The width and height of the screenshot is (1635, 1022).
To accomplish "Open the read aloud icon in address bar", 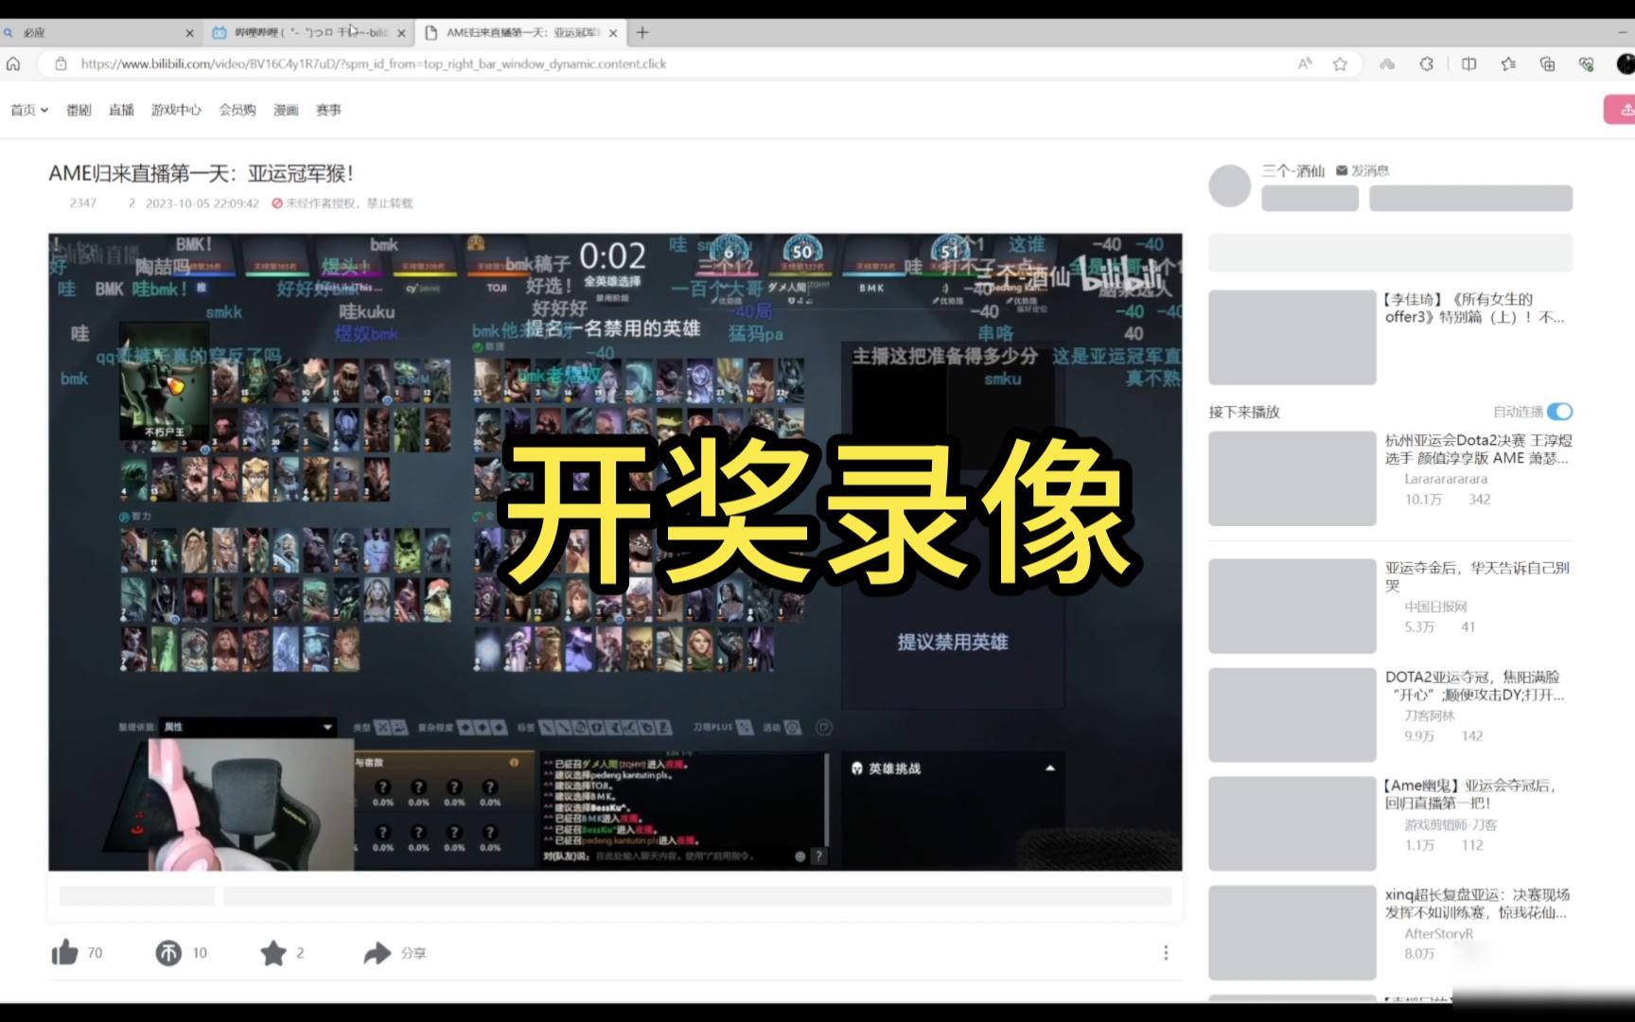I will click(x=1305, y=63).
